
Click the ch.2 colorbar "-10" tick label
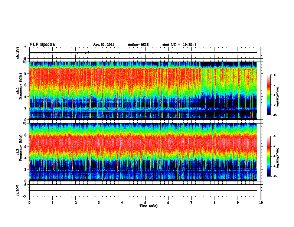[x=275, y=177]
